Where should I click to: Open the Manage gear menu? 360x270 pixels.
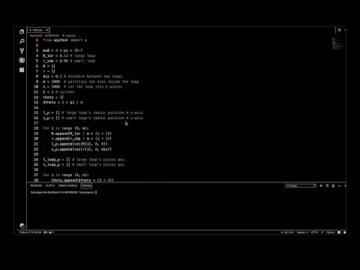22,226
